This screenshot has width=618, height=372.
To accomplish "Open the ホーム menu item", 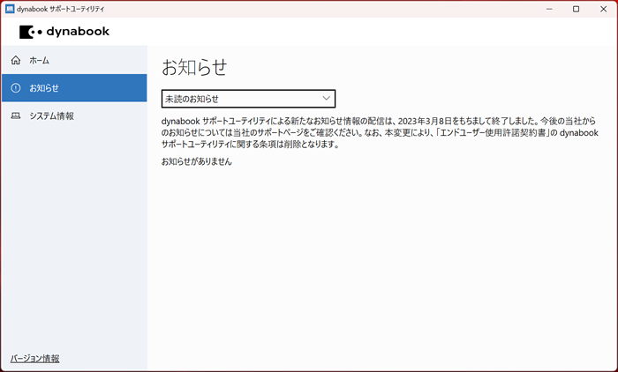I will coord(74,60).
